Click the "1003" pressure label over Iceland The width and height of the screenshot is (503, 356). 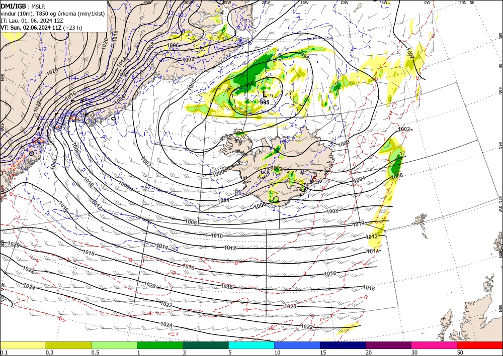pos(277,168)
